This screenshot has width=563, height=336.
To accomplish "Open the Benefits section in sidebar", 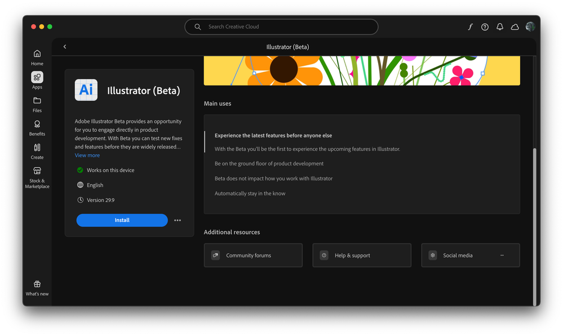I will 37,128.
